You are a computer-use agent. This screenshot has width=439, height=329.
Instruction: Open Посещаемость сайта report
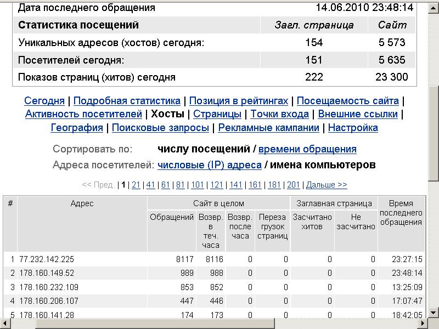point(348,101)
